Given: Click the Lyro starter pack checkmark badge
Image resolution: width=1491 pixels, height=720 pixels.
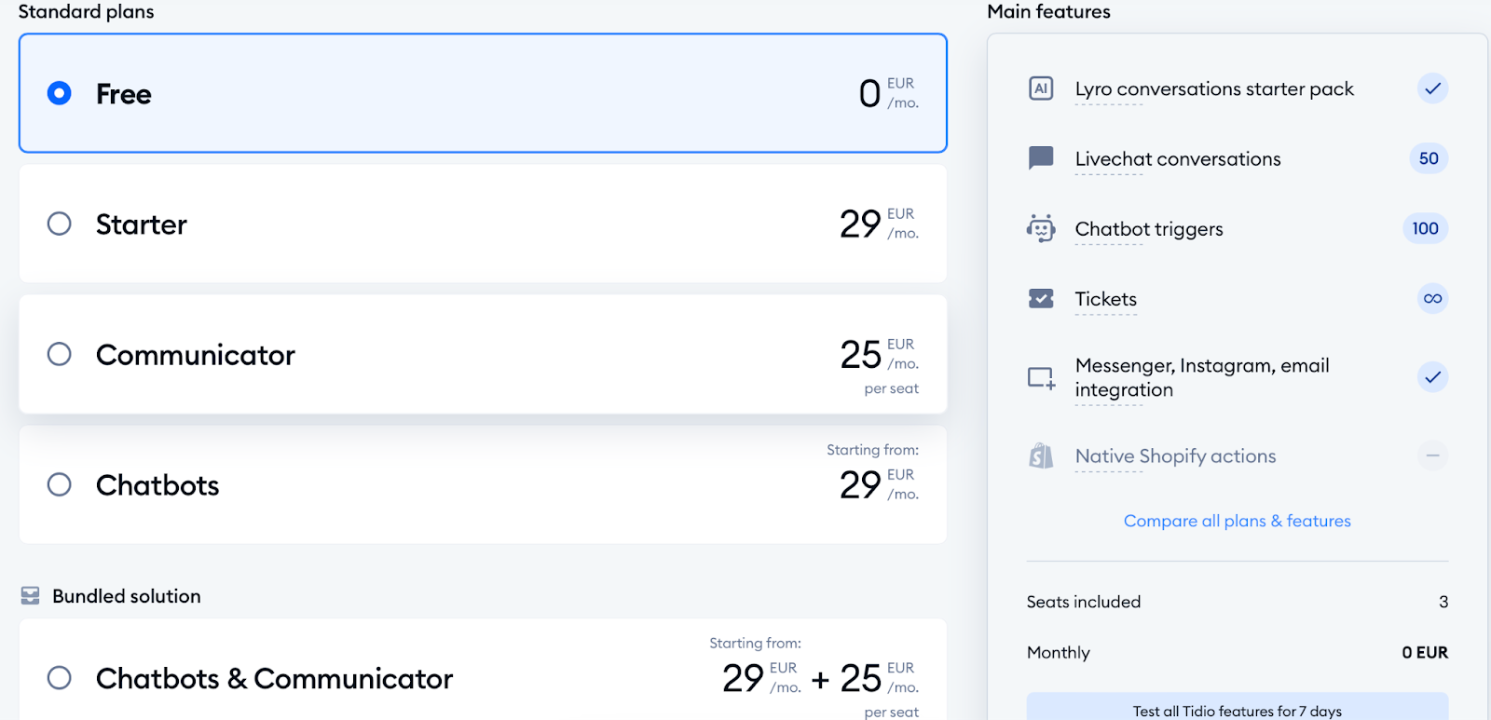Looking at the screenshot, I should point(1432,88).
